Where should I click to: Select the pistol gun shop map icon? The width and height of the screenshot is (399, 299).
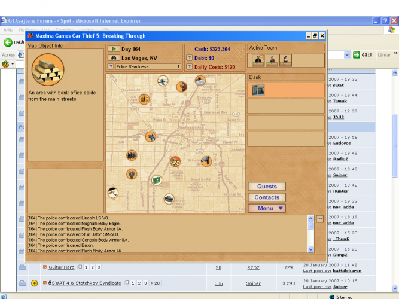pos(206,161)
